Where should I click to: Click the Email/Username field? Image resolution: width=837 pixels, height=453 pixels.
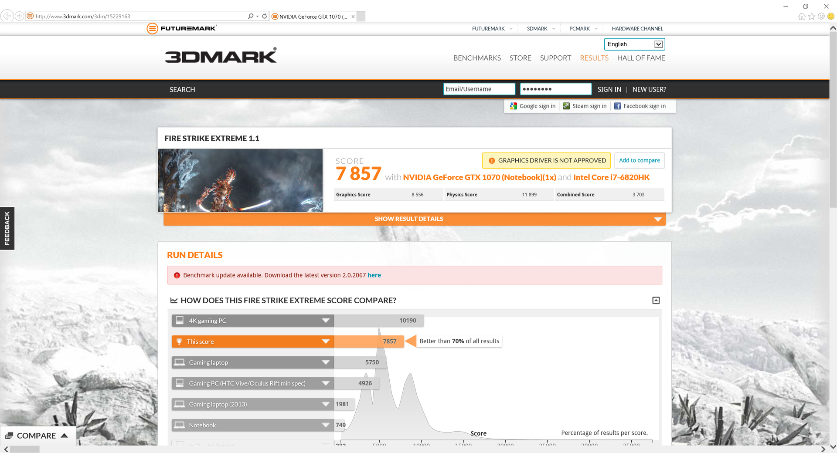click(x=479, y=89)
